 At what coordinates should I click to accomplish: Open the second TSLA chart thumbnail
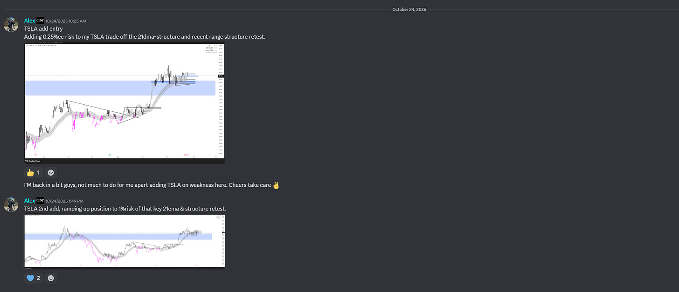(x=125, y=241)
